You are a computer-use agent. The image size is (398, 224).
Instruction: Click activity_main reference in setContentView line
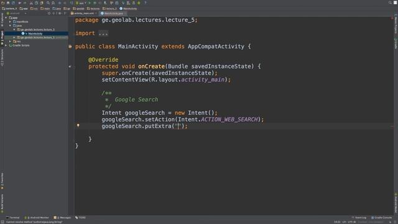point(203,80)
